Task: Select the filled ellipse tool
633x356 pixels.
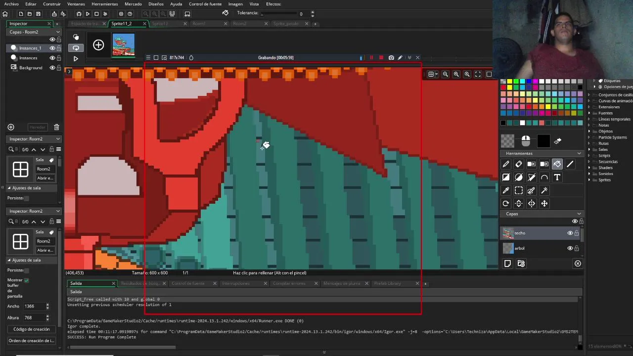Action: 519,177
